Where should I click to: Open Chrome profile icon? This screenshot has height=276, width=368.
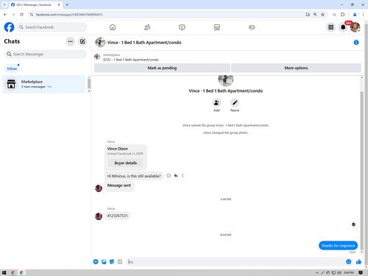[x=355, y=15]
